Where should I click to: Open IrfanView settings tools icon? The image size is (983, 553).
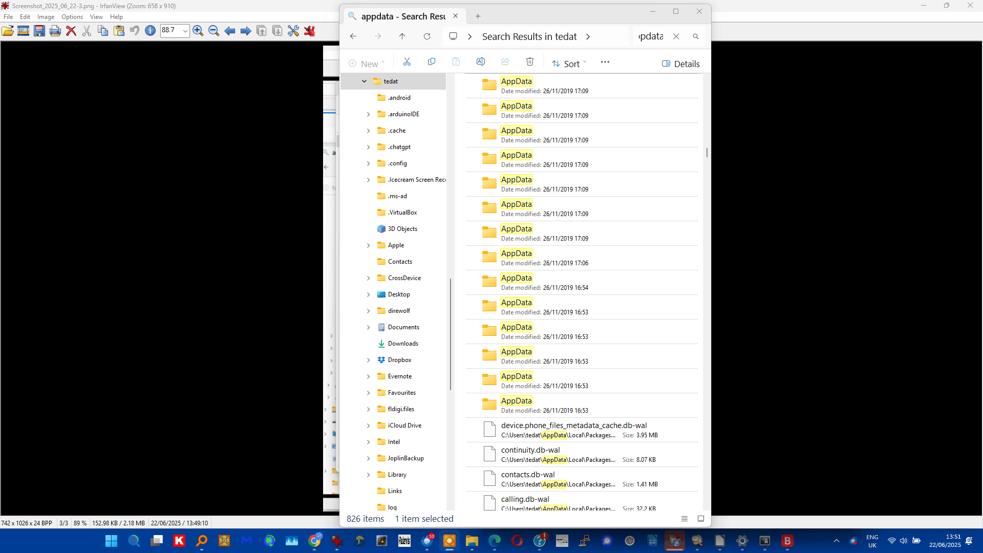pos(293,31)
